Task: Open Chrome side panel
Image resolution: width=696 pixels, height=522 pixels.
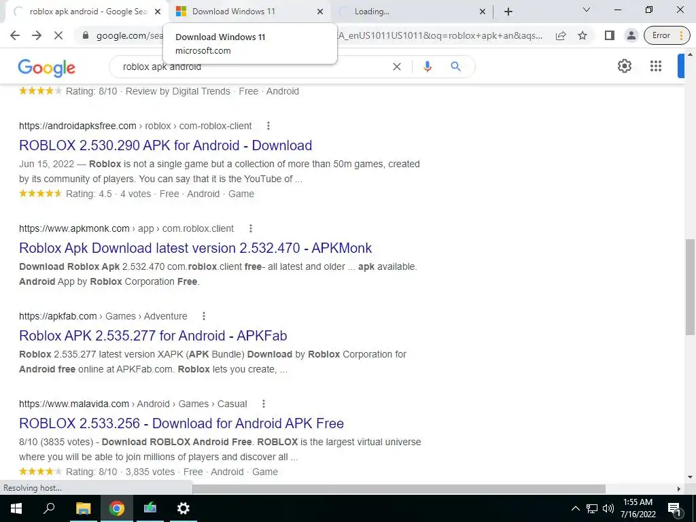Action: pos(610,35)
